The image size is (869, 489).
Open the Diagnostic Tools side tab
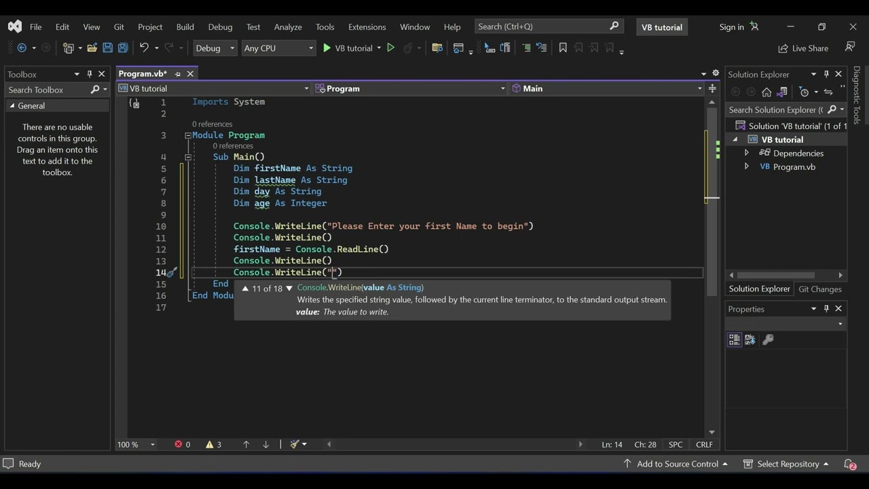857,94
